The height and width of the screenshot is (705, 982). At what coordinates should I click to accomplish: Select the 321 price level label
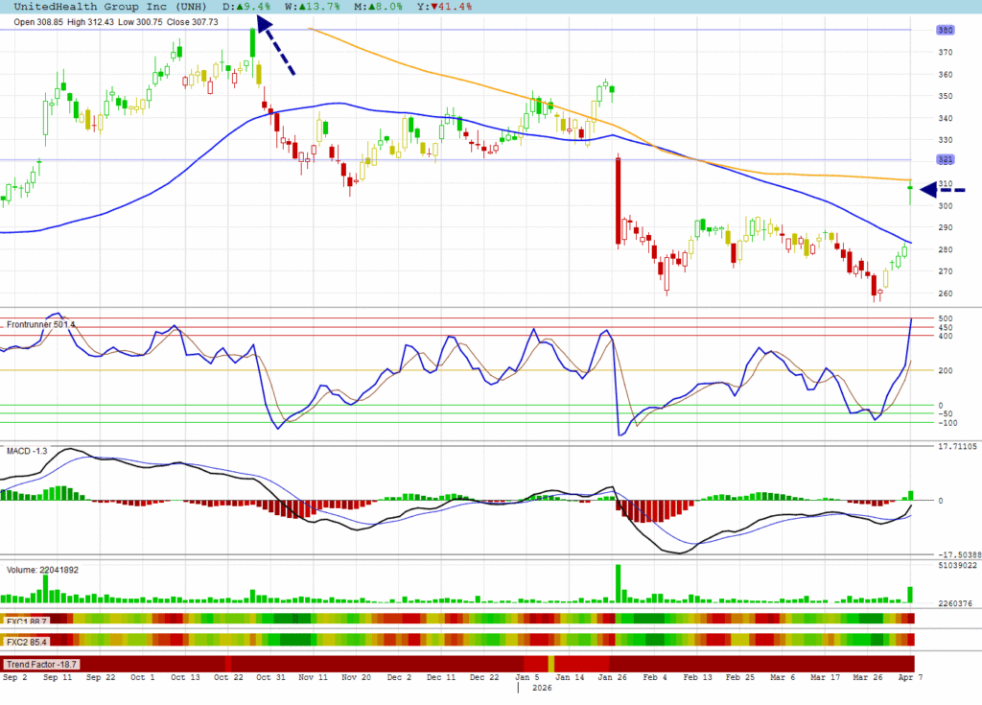[945, 160]
